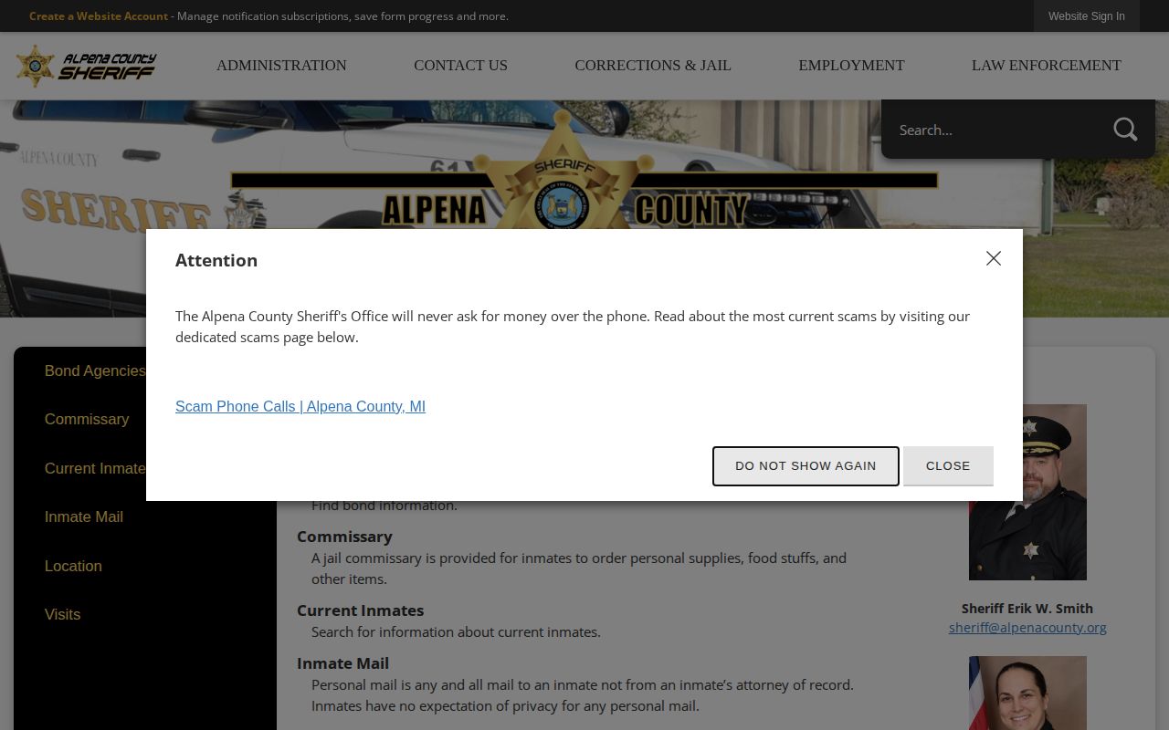Click the 'Attention' dialog title text
Viewport: 1169px width, 730px height.
point(216,260)
